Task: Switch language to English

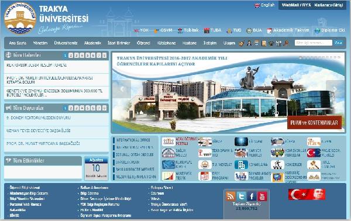Action: tap(264, 5)
